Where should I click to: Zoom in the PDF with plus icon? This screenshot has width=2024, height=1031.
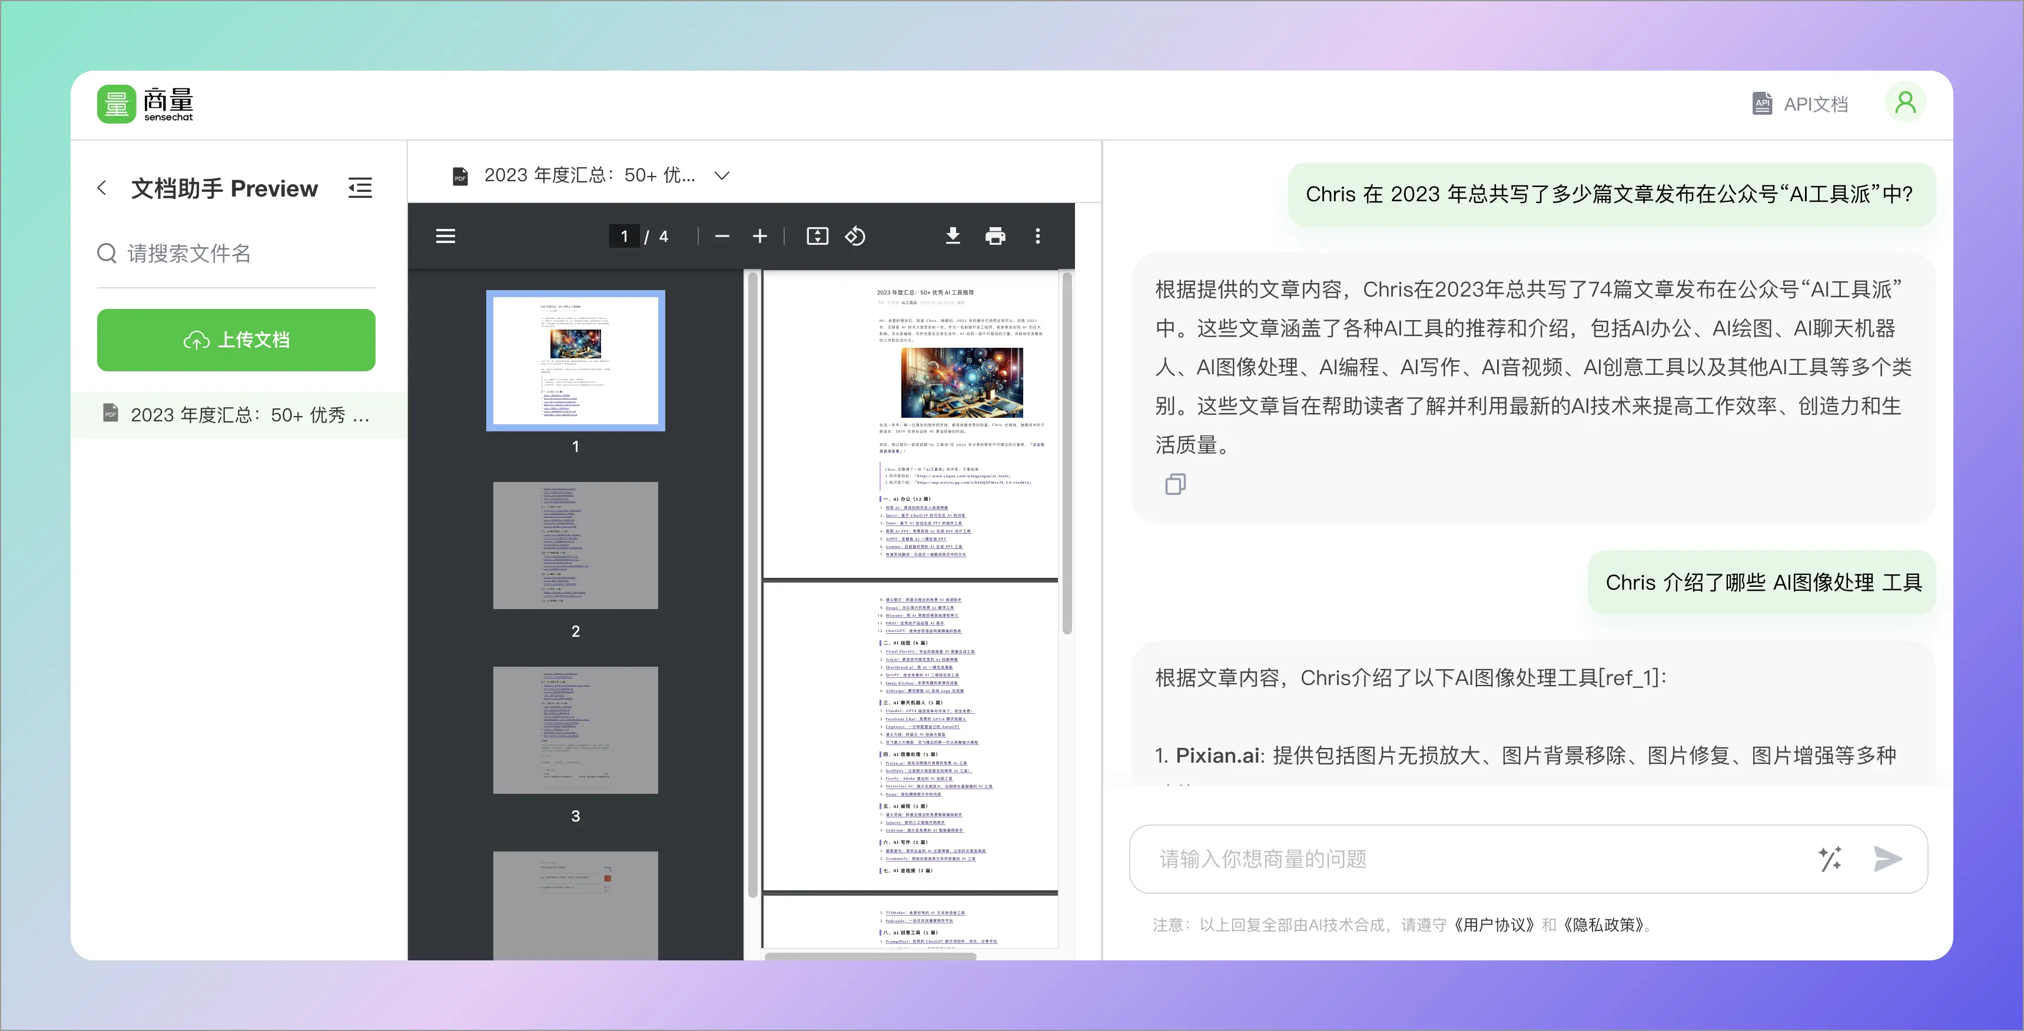click(x=759, y=235)
